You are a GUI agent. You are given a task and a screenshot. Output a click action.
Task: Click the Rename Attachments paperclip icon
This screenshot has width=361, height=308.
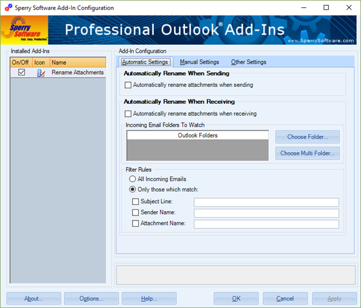tap(40, 73)
